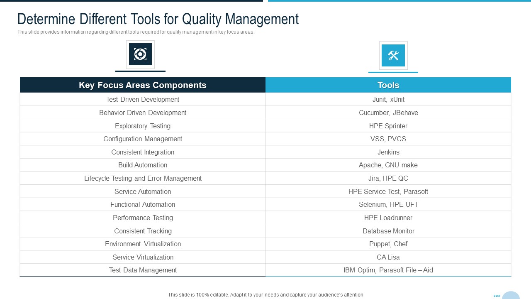Select the 'Configuration Management' cell

pyautogui.click(x=143, y=139)
